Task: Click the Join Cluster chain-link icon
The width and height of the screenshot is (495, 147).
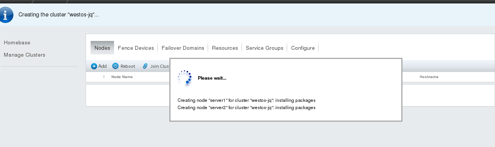Action: [145, 66]
